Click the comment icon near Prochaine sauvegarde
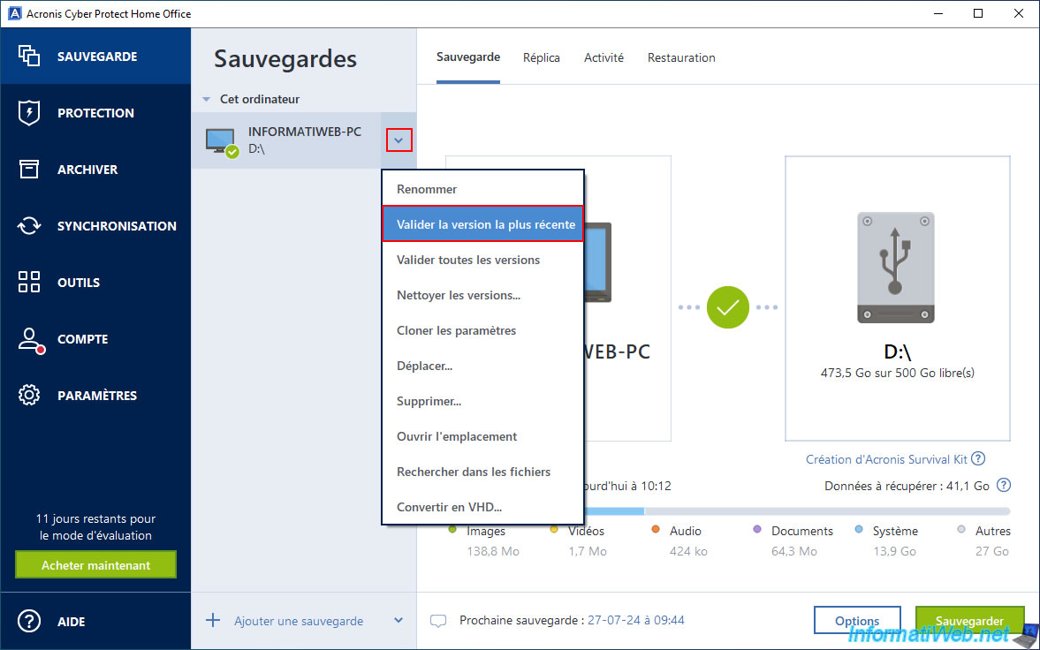 tap(438, 621)
